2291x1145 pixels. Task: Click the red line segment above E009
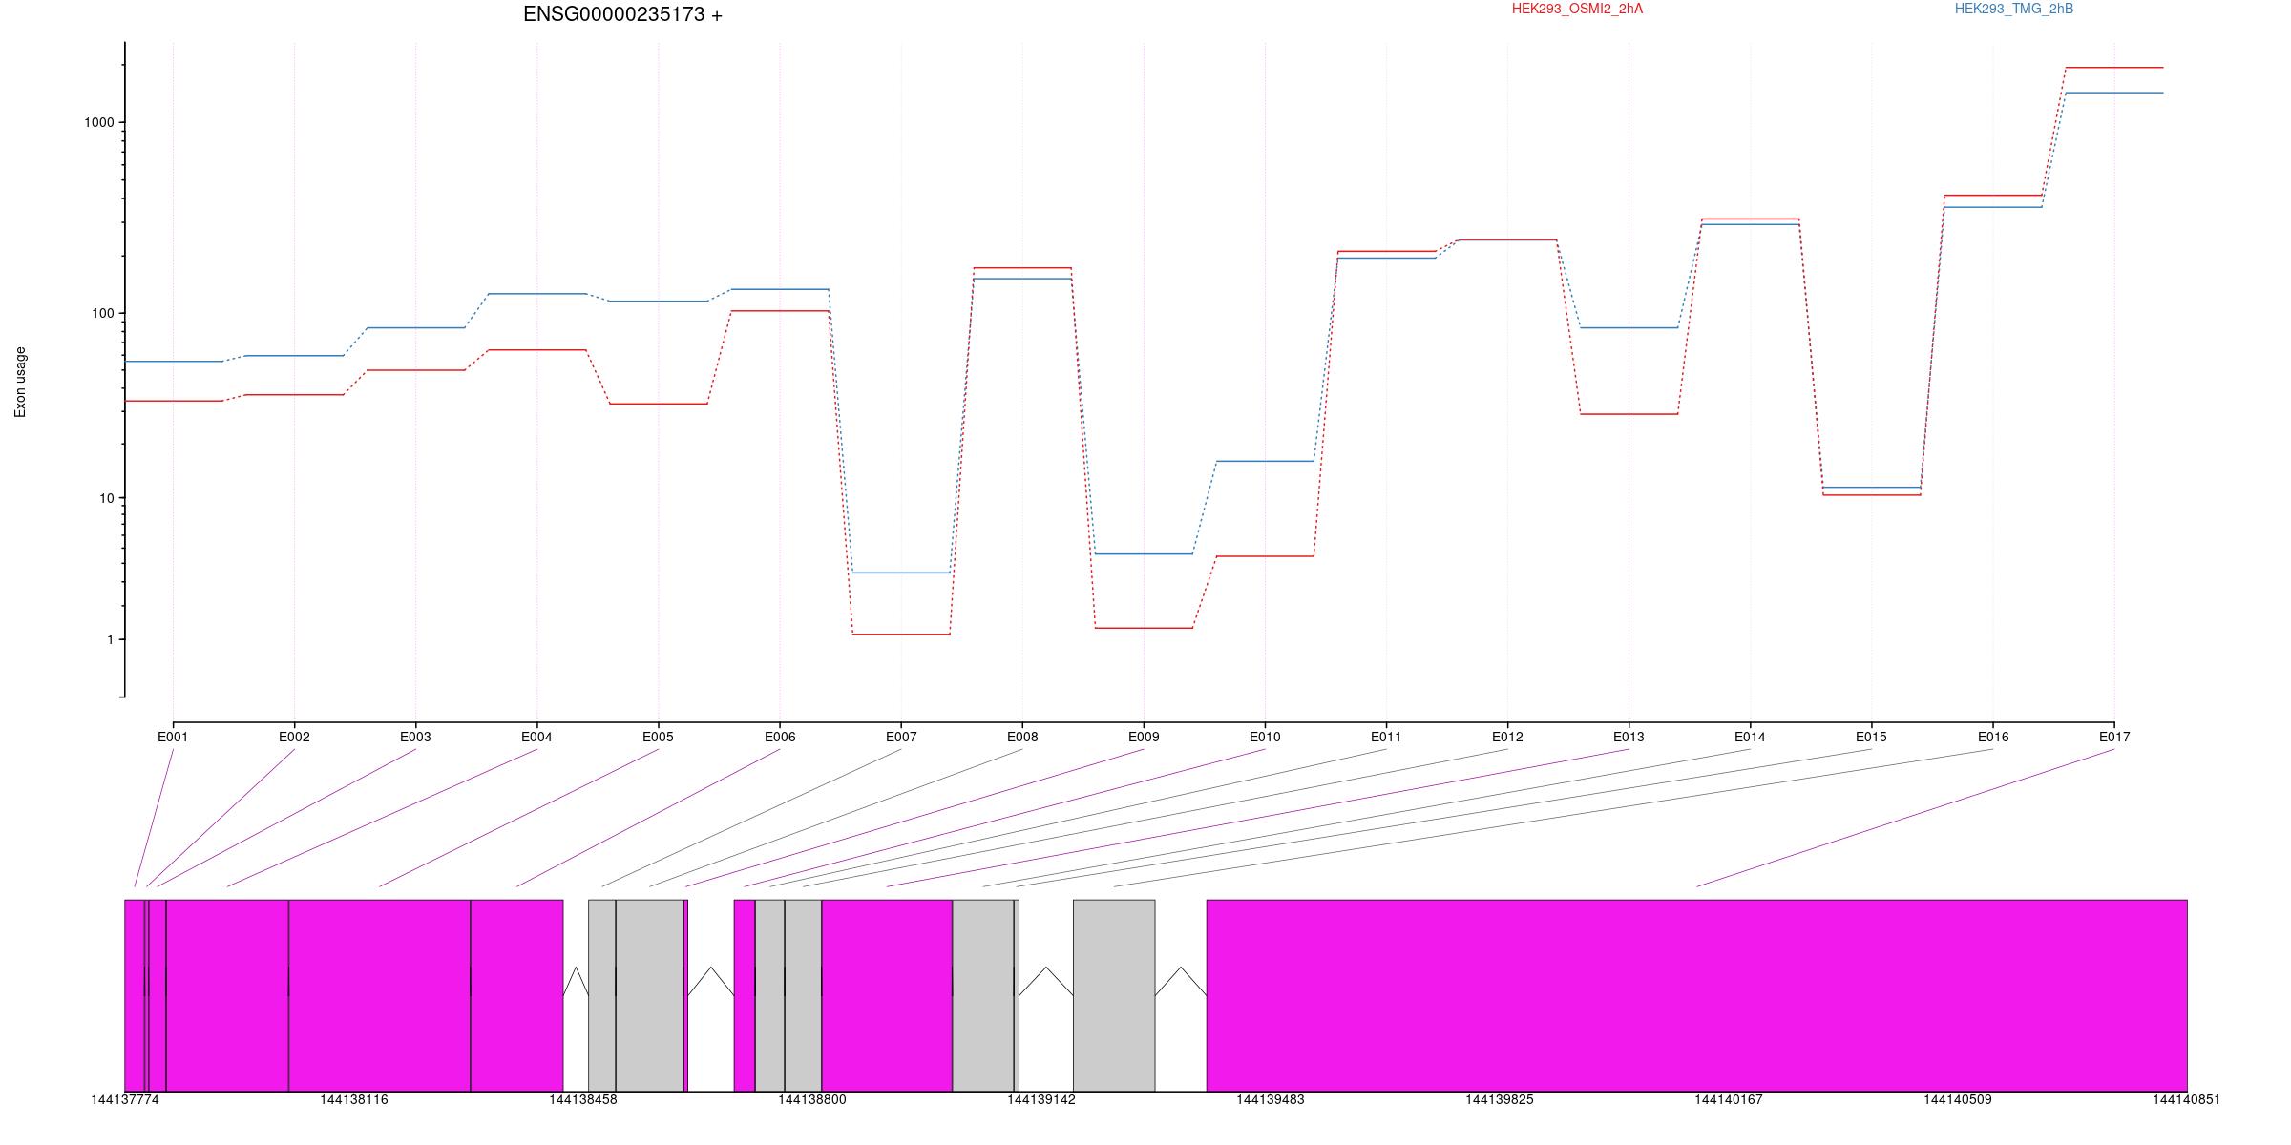(x=1144, y=628)
